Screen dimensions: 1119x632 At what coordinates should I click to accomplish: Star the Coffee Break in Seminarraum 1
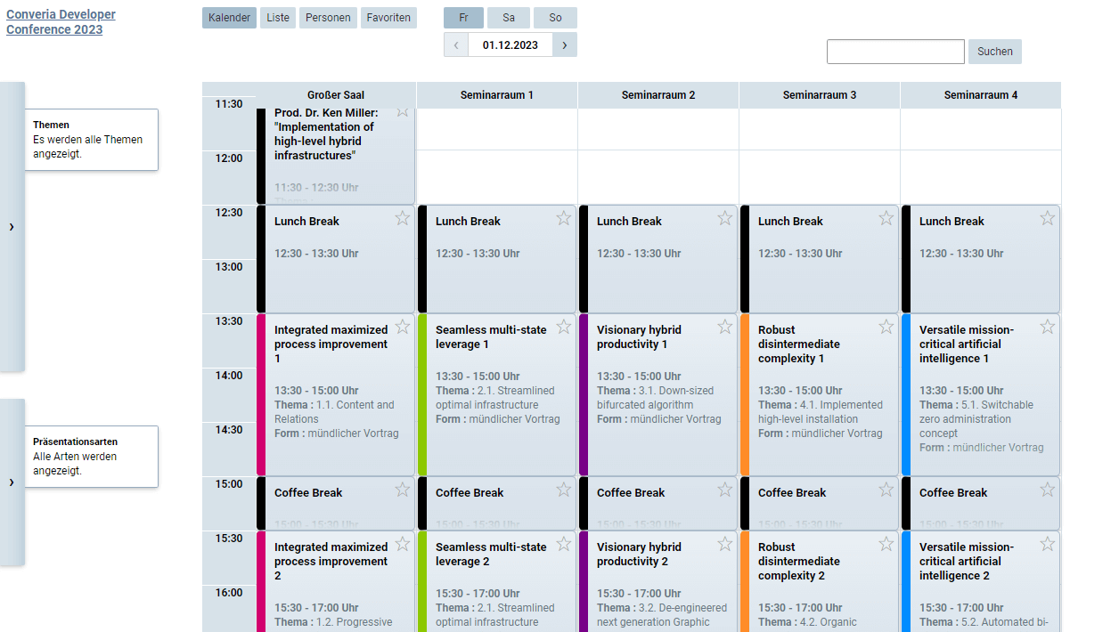(564, 490)
